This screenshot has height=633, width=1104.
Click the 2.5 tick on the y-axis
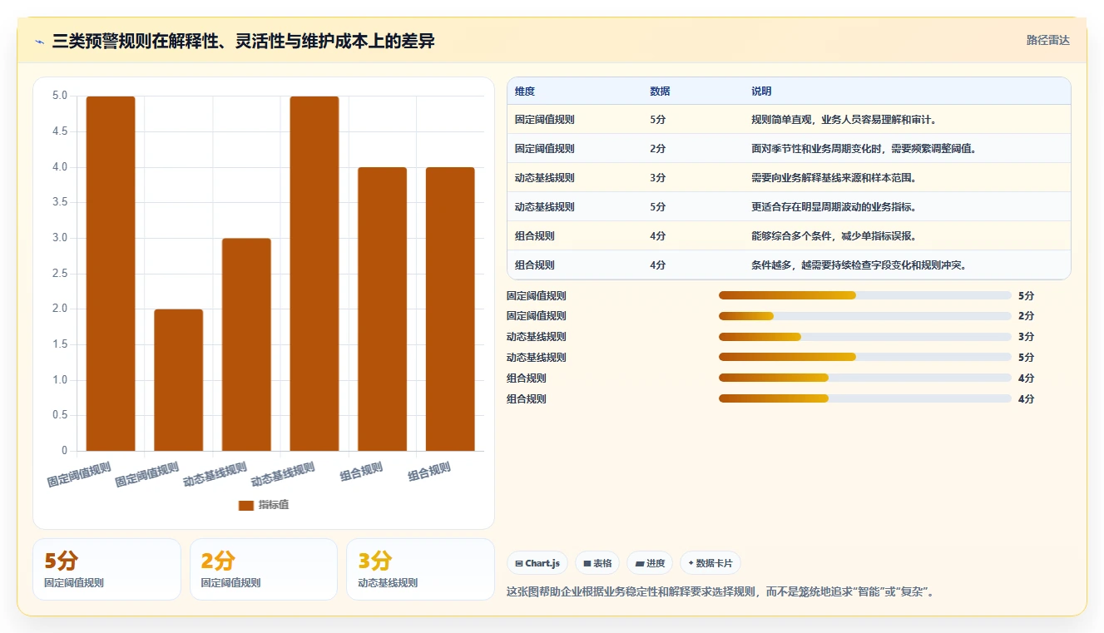[60, 274]
